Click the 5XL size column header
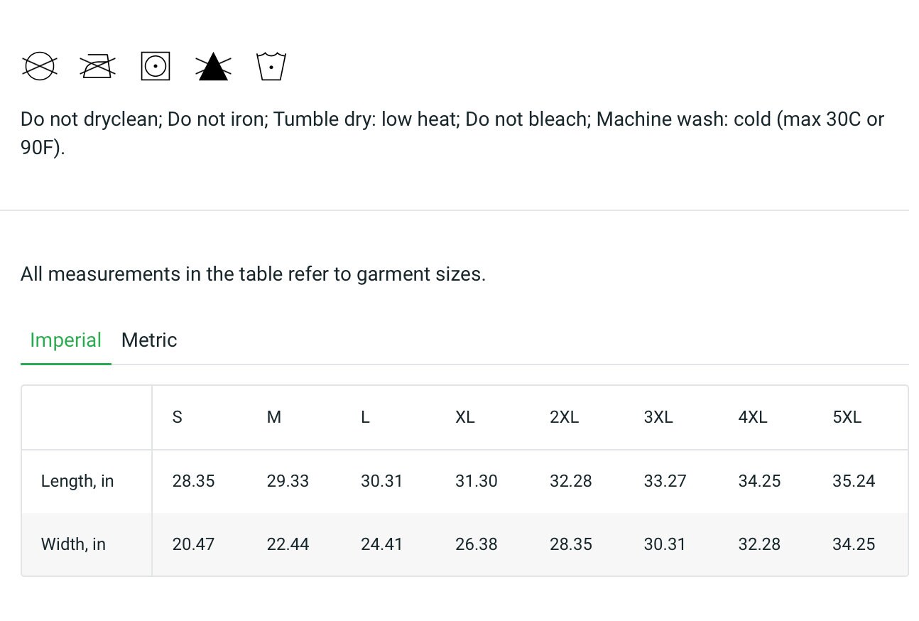Screen dimensions: 919x621 tap(847, 417)
